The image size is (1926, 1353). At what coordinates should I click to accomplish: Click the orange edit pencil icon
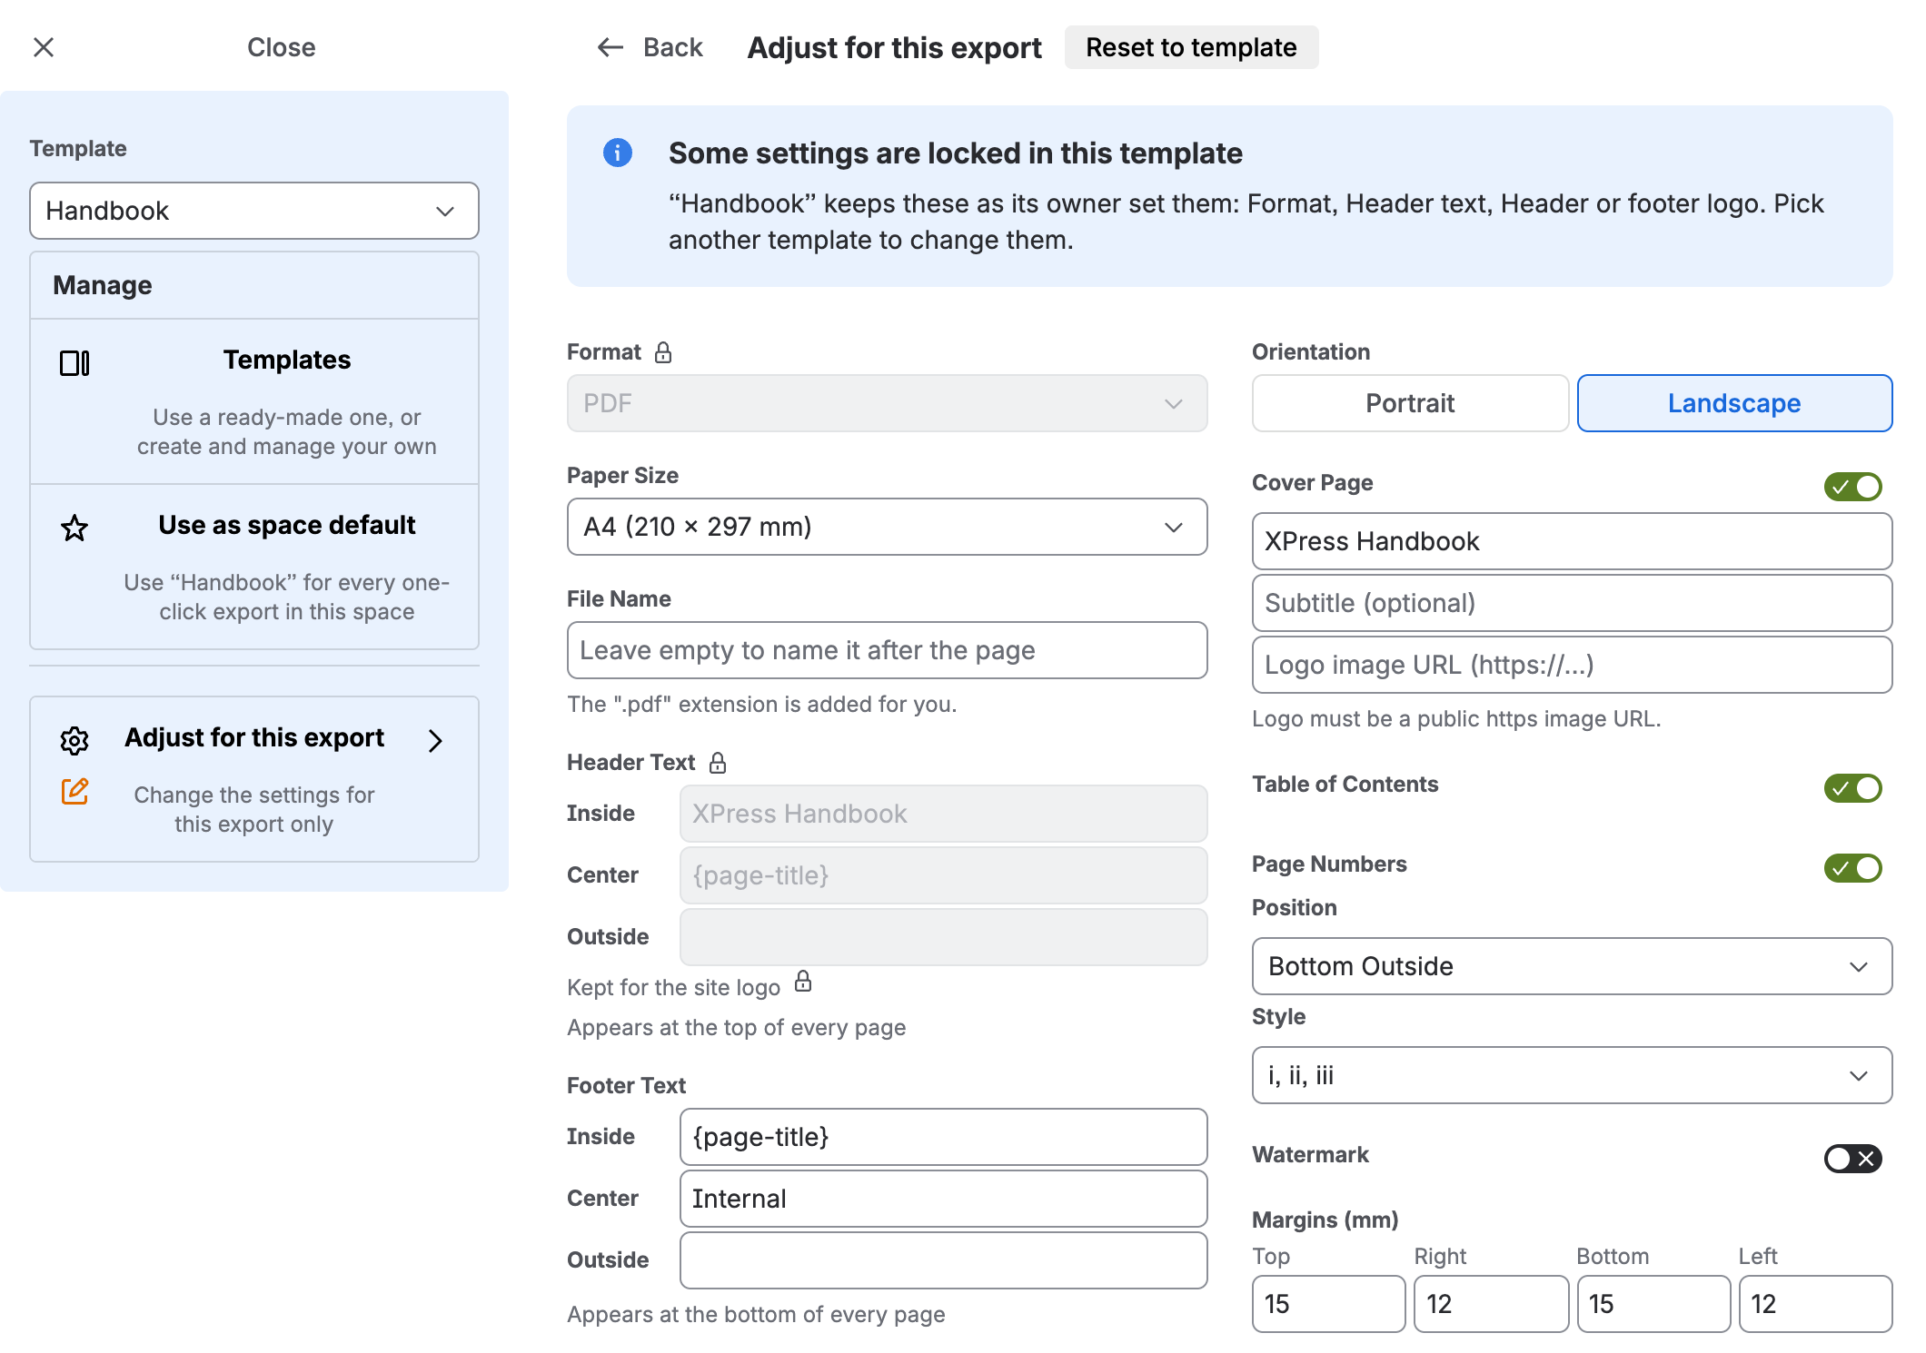pyautogui.click(x=74, y=791)
